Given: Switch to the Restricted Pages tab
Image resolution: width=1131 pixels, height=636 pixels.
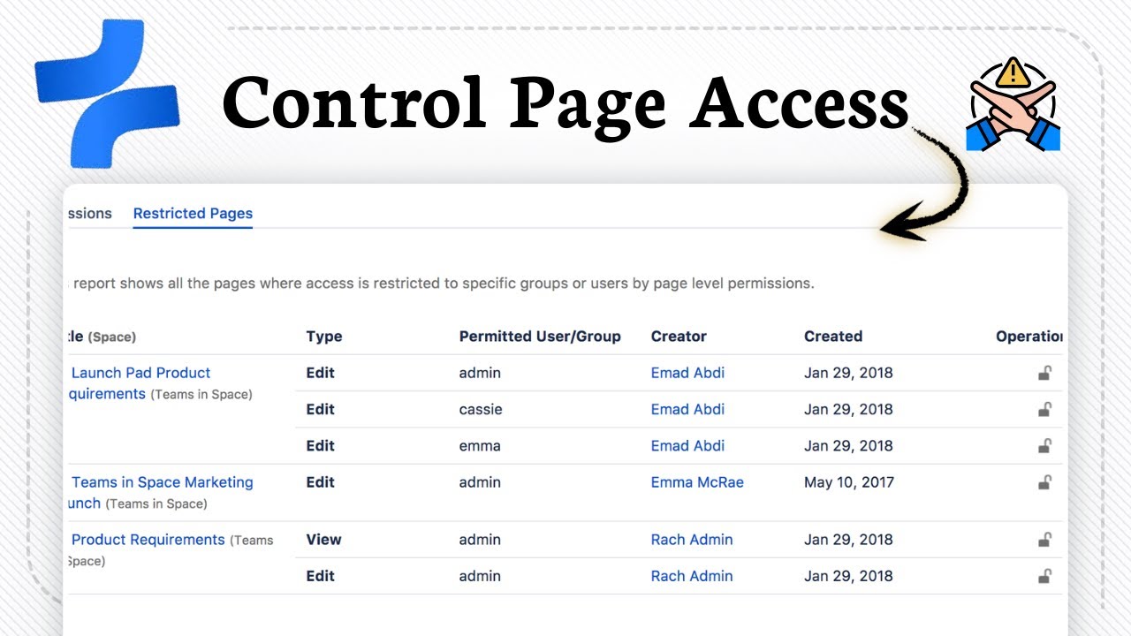Looking at the screenshot, I should tap(193, 214).
